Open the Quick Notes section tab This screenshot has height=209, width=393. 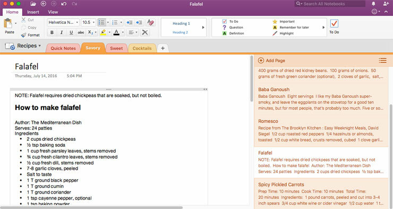pyautogui.click(x=63, y=49)
